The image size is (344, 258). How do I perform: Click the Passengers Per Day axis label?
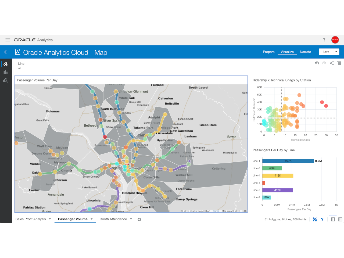pyautogui.click(x=299, y=209)
